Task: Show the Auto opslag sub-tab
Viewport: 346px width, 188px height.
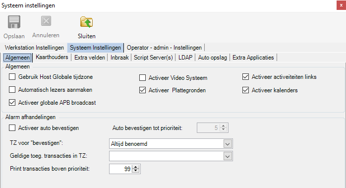Action: [x=213, y=58]
